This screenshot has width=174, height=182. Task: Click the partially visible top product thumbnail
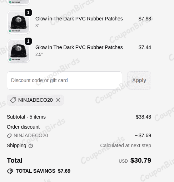click(19, 2)
